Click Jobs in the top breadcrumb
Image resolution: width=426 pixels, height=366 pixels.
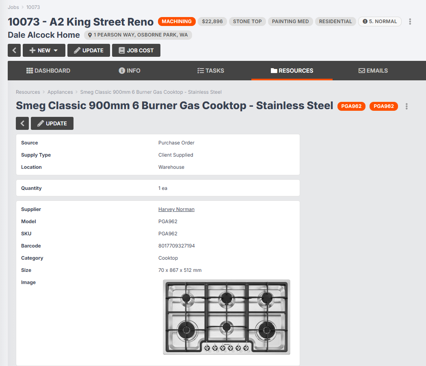[13, 7]
